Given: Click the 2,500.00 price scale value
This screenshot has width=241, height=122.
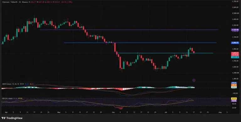Looking at the screenshot, I should click(235, 13).
